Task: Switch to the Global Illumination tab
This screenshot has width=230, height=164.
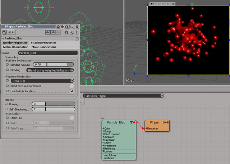Action: (x=15, y=47)
